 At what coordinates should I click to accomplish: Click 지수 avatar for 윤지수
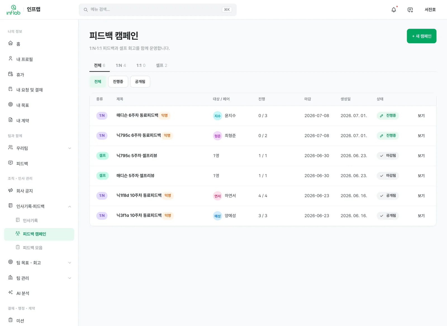(x=218, y=116)
